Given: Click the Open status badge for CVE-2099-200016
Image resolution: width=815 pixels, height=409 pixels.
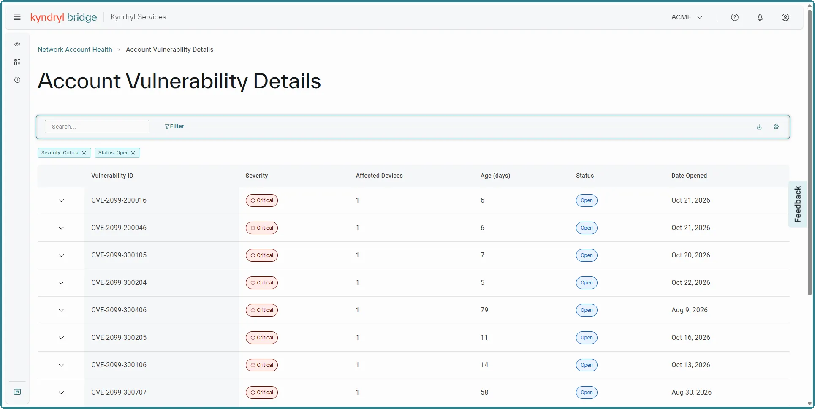Looking at the screenshot, I should pos(587,200).
